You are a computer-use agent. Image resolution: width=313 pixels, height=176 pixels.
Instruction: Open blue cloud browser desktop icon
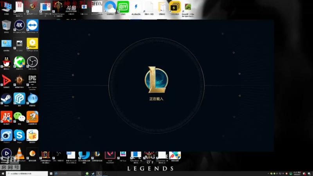[110, 7]
